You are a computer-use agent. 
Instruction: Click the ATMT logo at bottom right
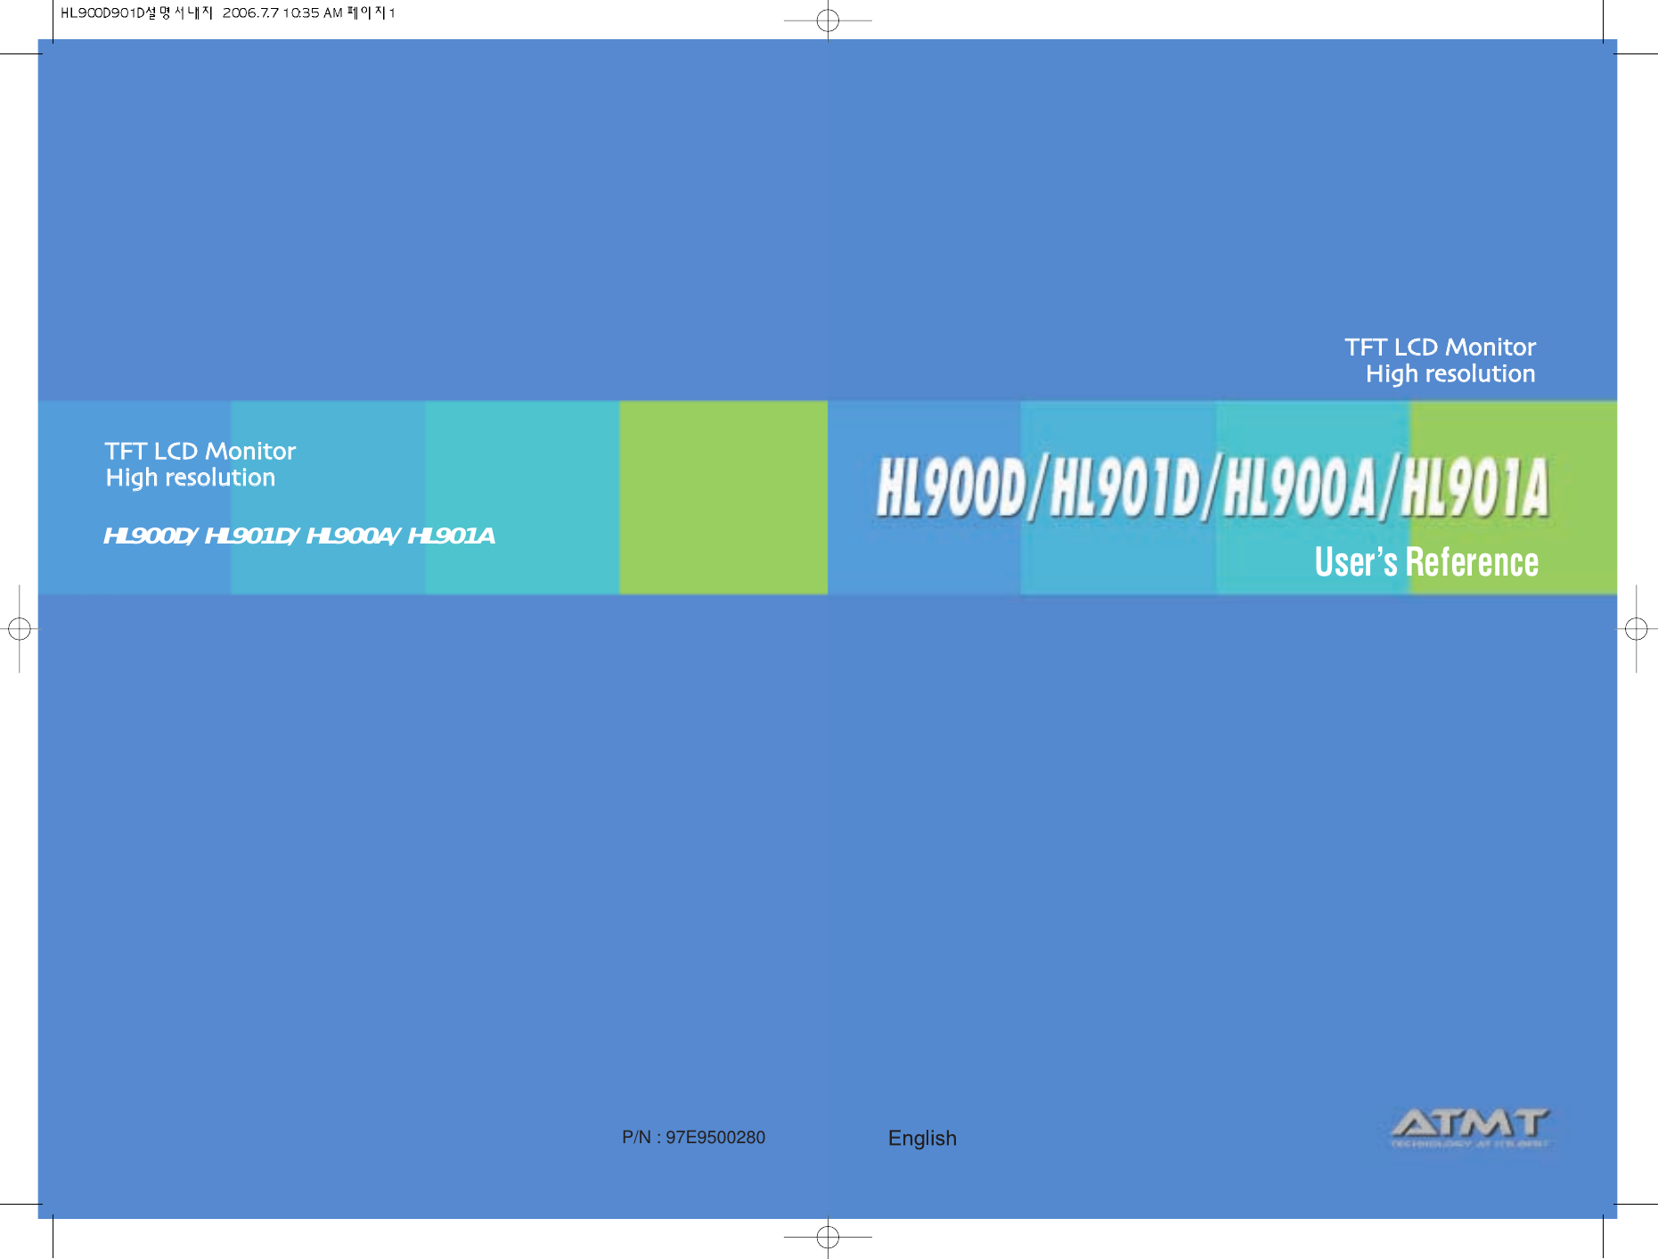click(1470, 1128)
